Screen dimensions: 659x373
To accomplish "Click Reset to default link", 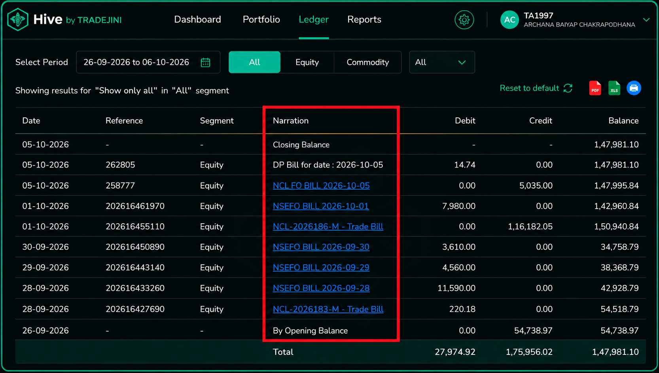I will [529, 88].
